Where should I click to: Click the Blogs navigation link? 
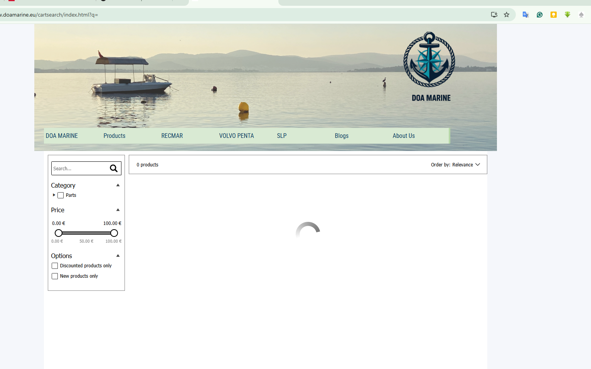pos(342,136)
